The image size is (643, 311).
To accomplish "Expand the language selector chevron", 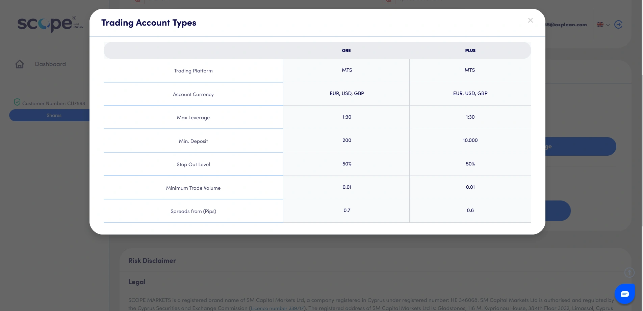I will pos(608,25).
